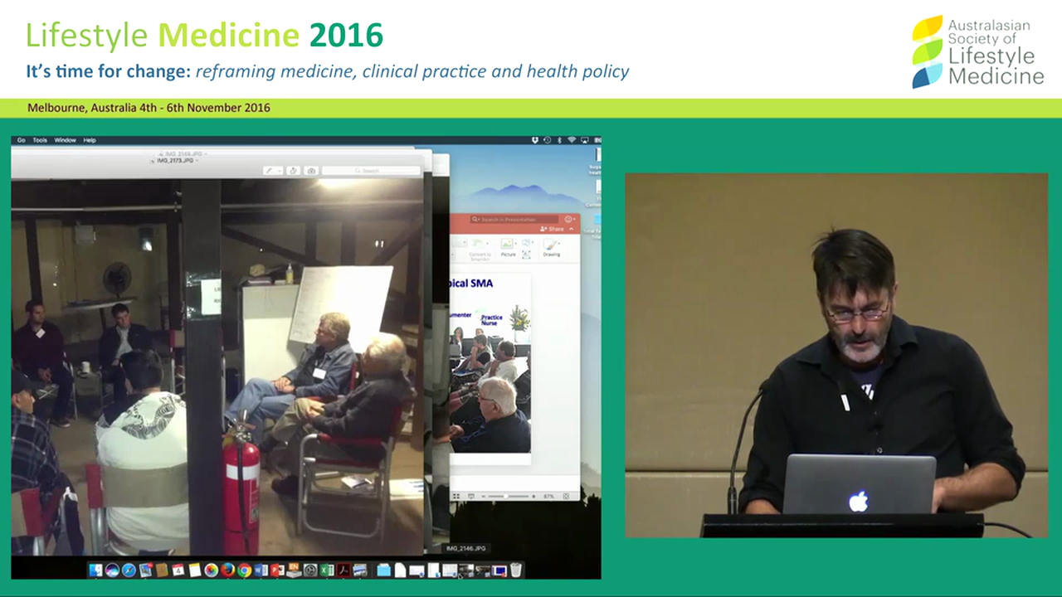Click the Picture button in PowerPoint ribbon
This screenshot has width=1062, height=597.
(x=508, y=248)
